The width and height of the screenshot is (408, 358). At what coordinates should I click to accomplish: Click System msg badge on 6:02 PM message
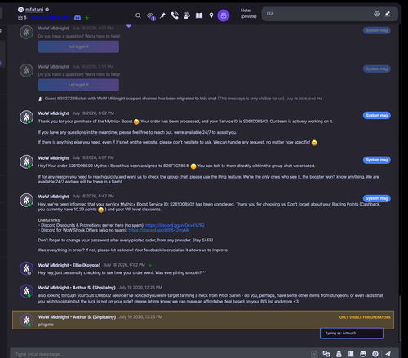coord(377,116)
